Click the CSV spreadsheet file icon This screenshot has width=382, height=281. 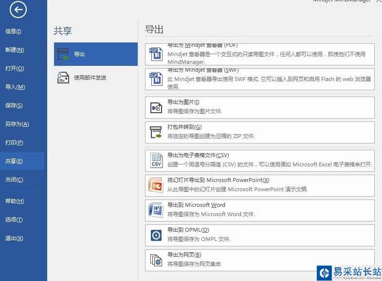point(156,161)
